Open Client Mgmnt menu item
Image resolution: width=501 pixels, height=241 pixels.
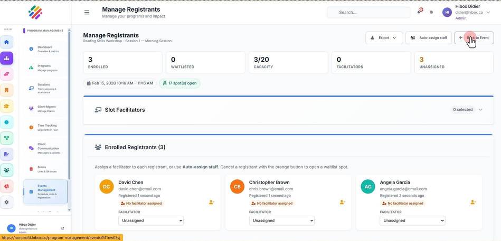(45, 109)
